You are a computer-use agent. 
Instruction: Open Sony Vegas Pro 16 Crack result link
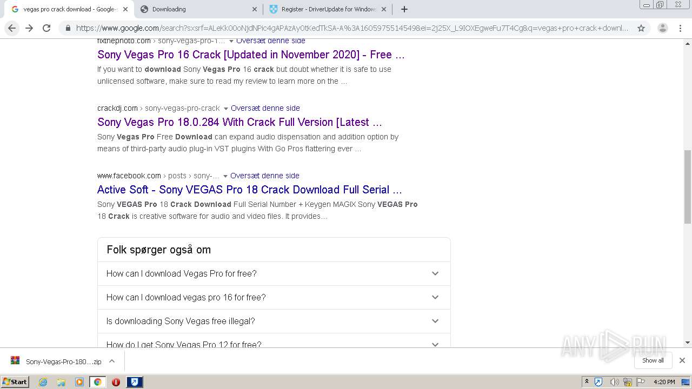click(x=251, y=55)
